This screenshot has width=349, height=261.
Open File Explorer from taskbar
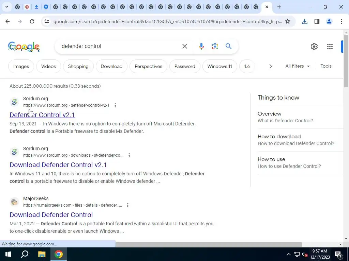point(42,254)
